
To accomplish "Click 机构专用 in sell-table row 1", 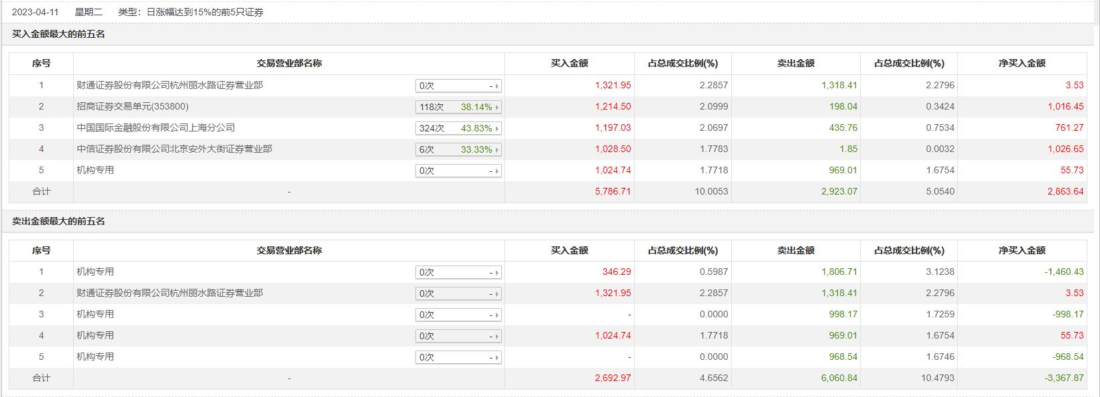I will point(95,272).
